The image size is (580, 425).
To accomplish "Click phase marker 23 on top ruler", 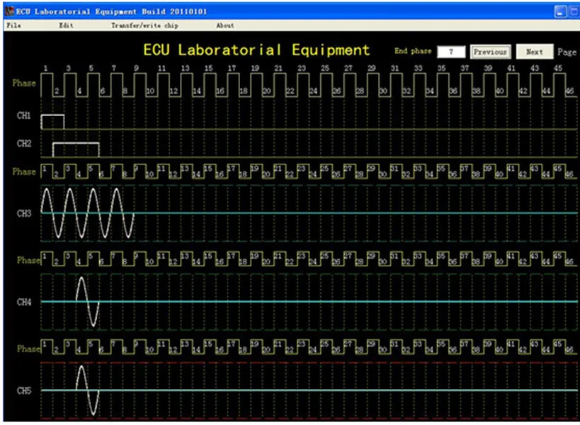I will [302, 68].
